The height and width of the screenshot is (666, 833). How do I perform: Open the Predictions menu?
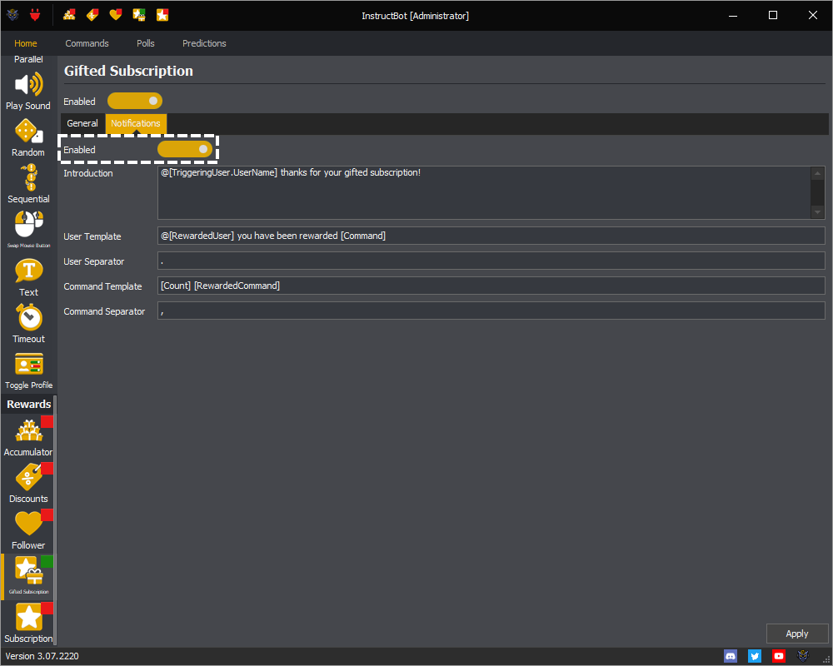tap(205, 43)
